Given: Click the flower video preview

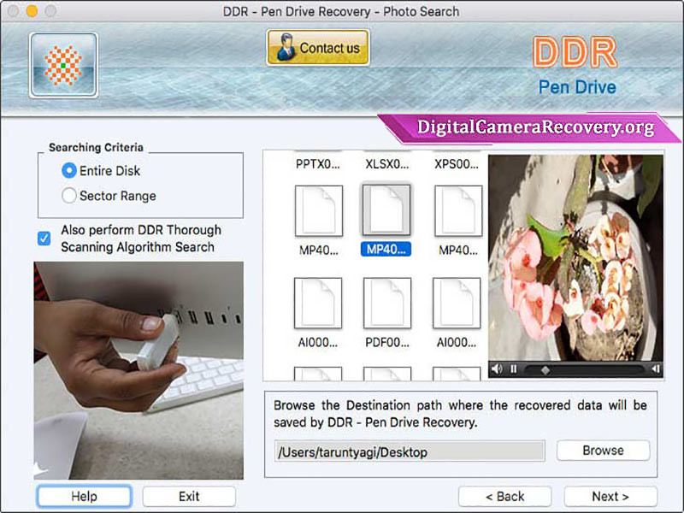Looking at the screenshot, I should (x=575, y=258).
